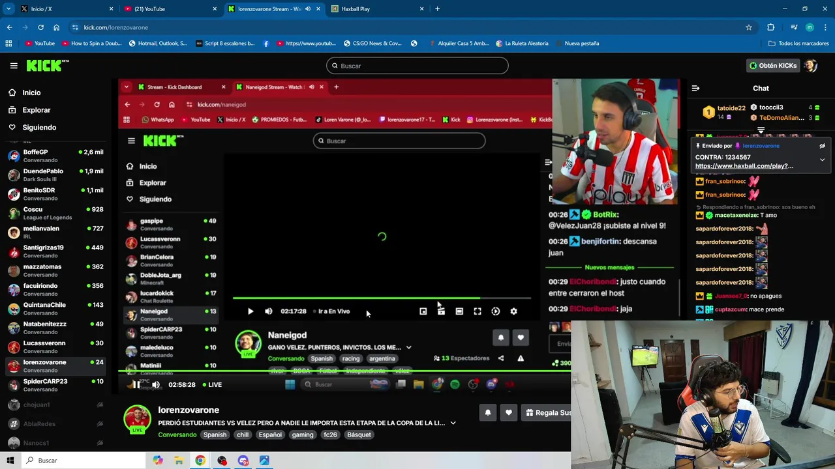Screen dimensions: 835x469
Task: Go to browser home page
Action: tap(56, 27)
